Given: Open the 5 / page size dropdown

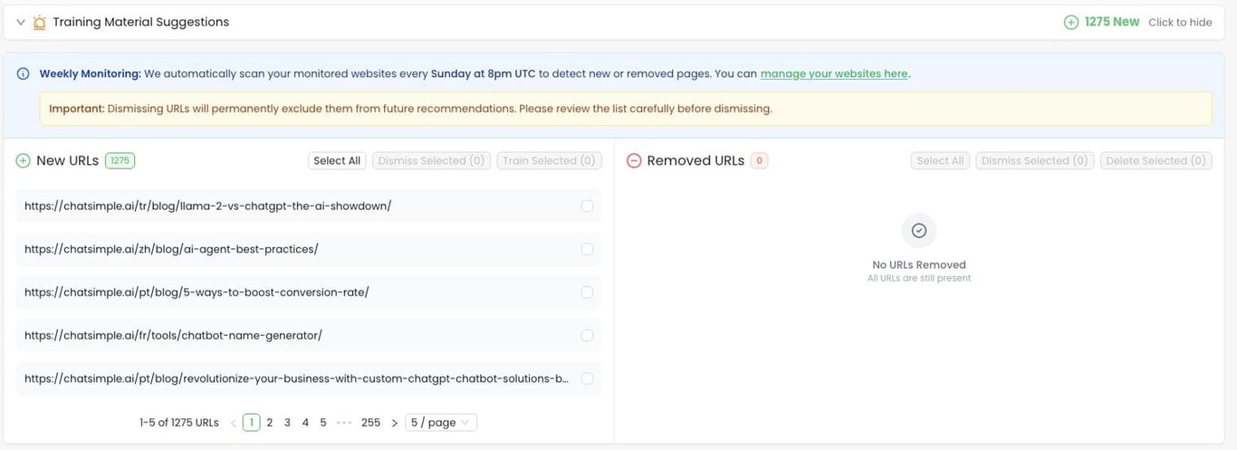Looking at the screenshot, I should click(x=441, y=423).
